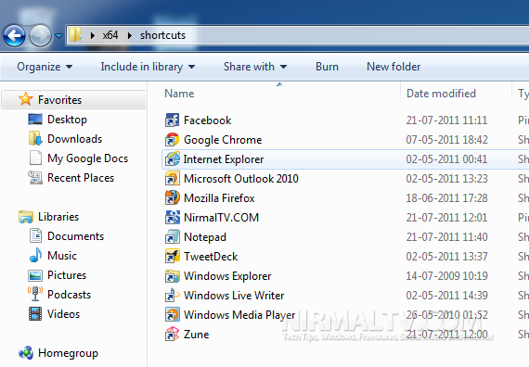
Task: Click the Forward navigation arrow button
Action: point(40,35)
